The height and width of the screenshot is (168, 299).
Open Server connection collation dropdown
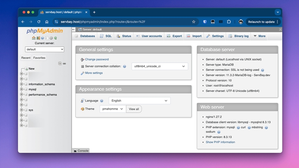pos(160,66)
